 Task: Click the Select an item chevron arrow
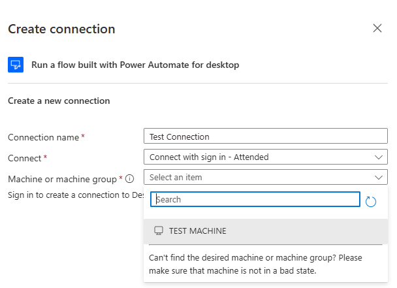pos(379,178)
